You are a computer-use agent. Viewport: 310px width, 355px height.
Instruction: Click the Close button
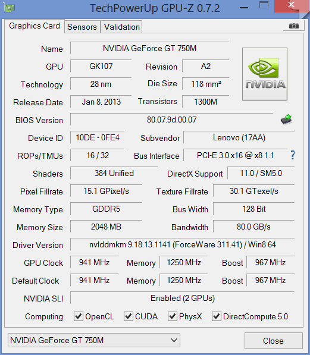pos(273,341)
